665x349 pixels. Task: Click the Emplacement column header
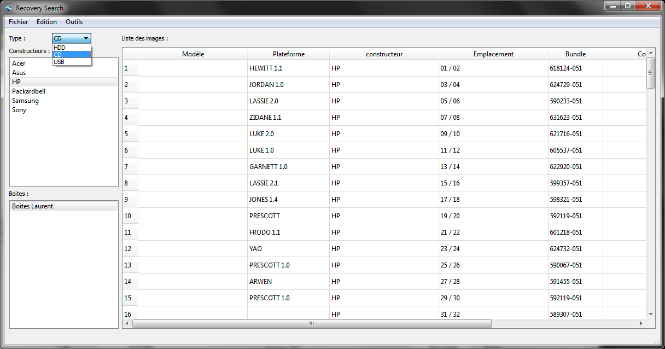pos(493,54)
